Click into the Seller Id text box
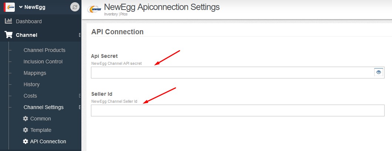The height and width of the screenshot is (151, 392). coord(237,110)
